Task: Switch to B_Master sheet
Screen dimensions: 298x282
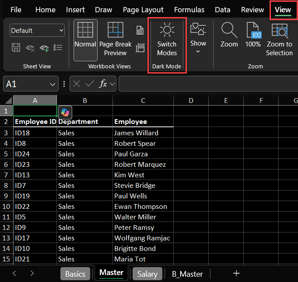Action: coord(187,274)
